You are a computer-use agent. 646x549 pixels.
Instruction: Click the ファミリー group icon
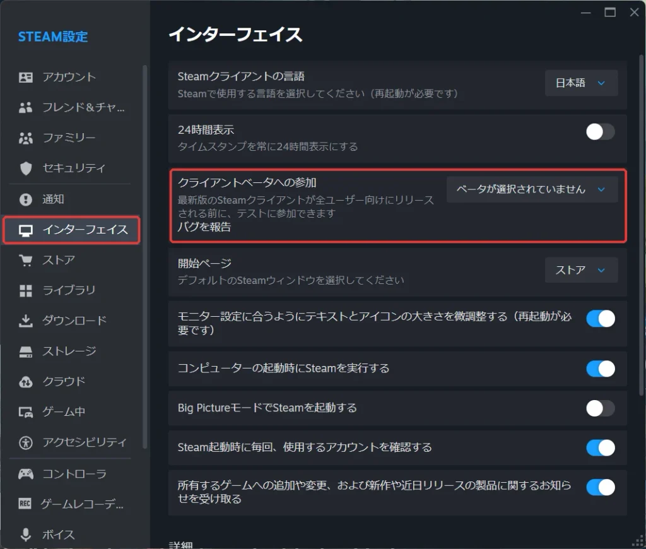[x=25, y=138]
